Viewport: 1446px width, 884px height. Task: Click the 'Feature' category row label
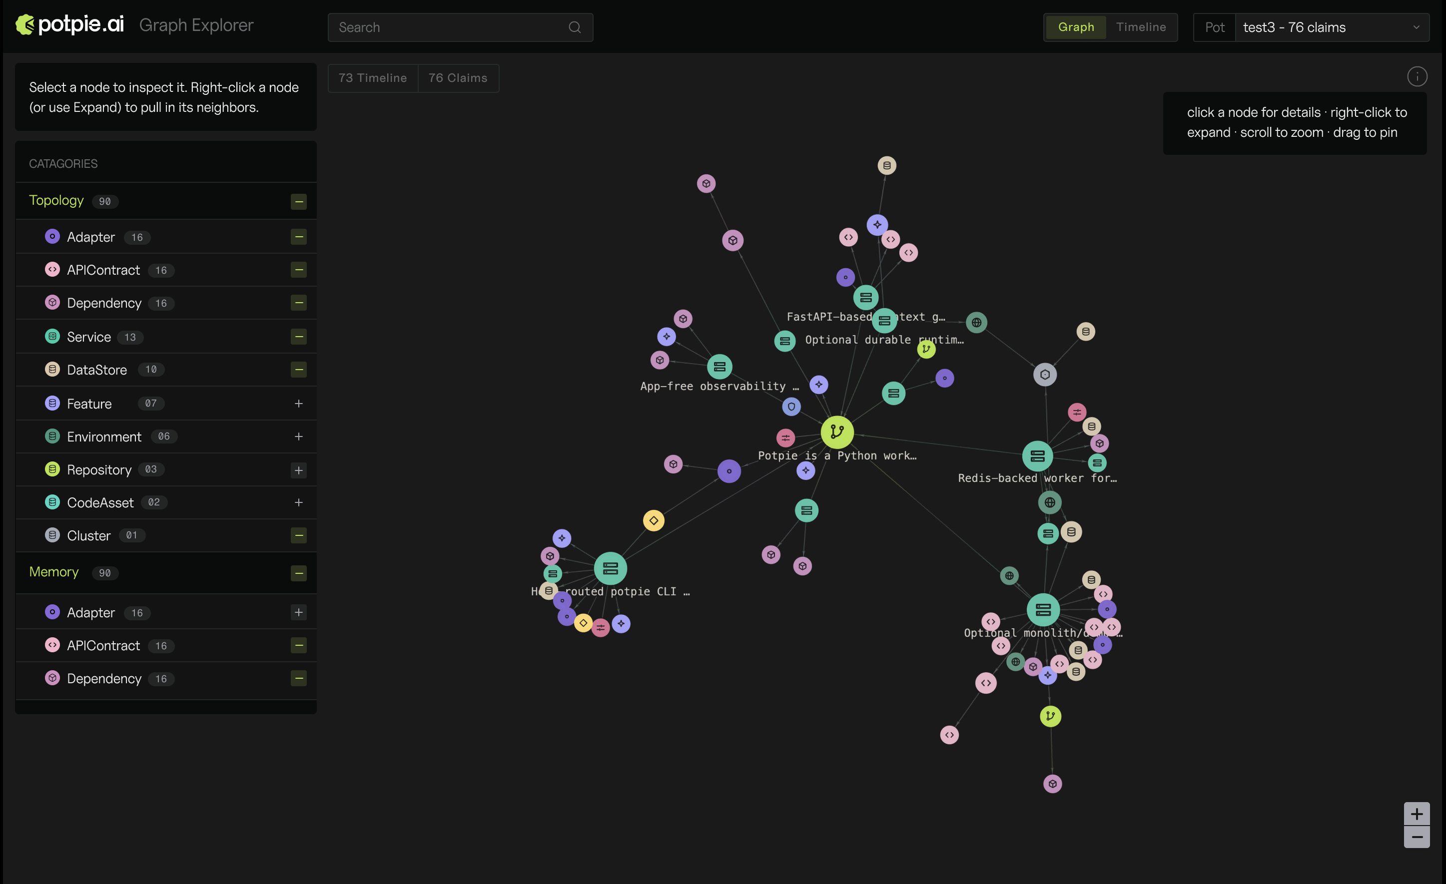(x=89, y=404)
